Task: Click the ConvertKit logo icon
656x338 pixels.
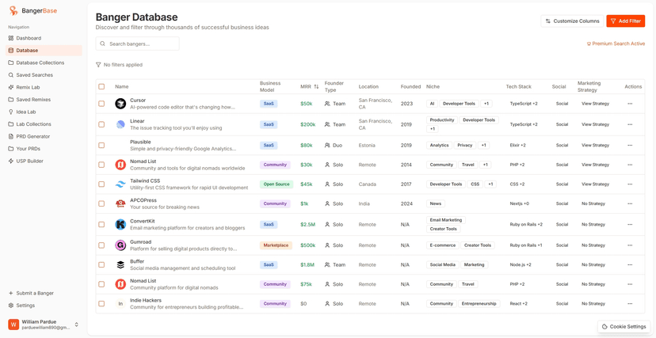Action: (120, 224)
